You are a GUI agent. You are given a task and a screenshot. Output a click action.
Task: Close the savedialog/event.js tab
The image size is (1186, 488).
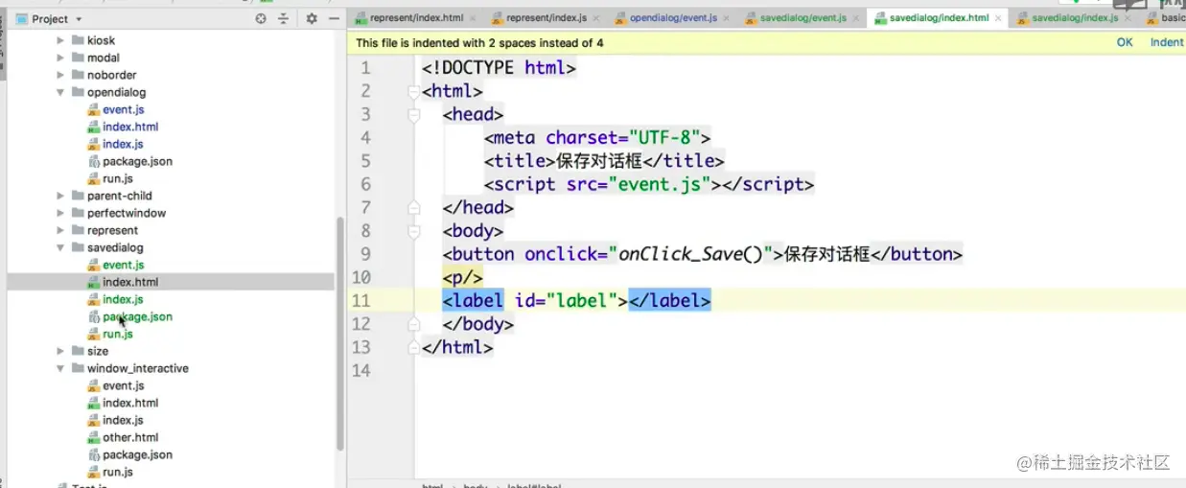(x=855, y=18)
